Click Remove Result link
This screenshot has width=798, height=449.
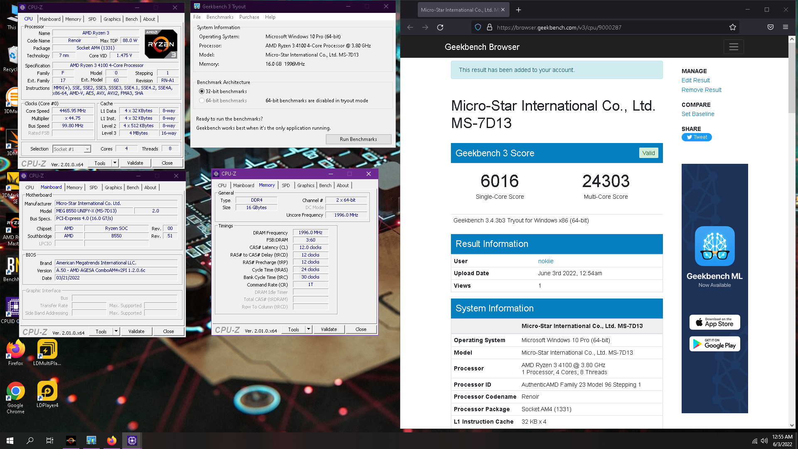click(702, 90)
